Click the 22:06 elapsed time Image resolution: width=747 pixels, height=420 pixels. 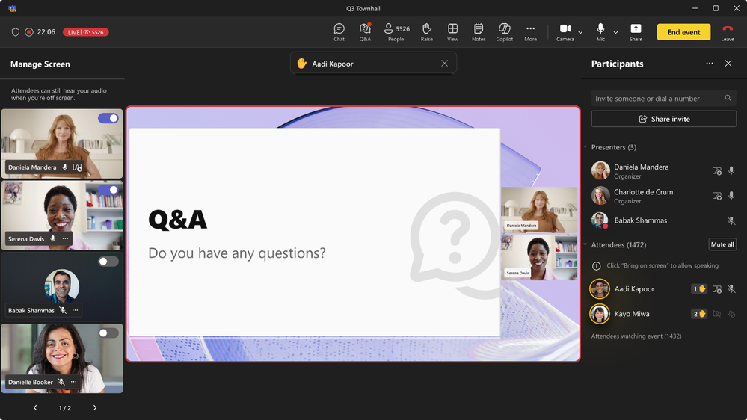[46, 32]
